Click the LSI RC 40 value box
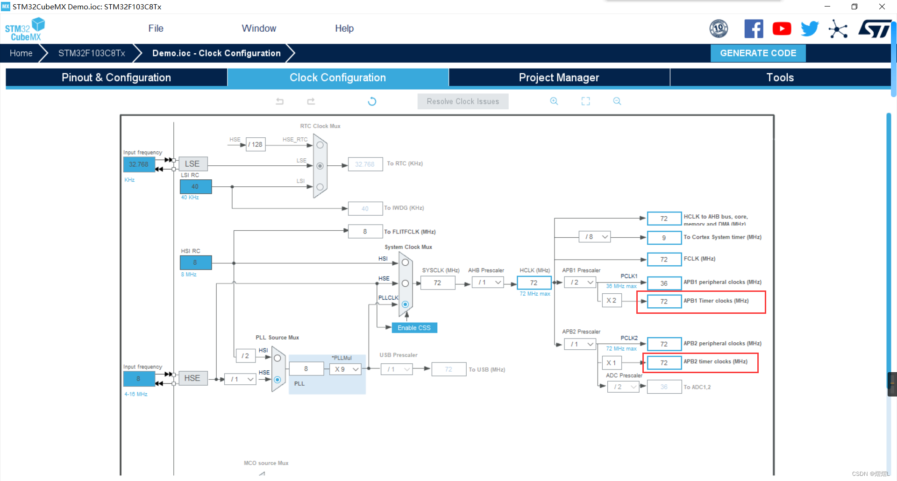Image resolution: width=897 pixels, height=481 pixels. coord(195,187)
